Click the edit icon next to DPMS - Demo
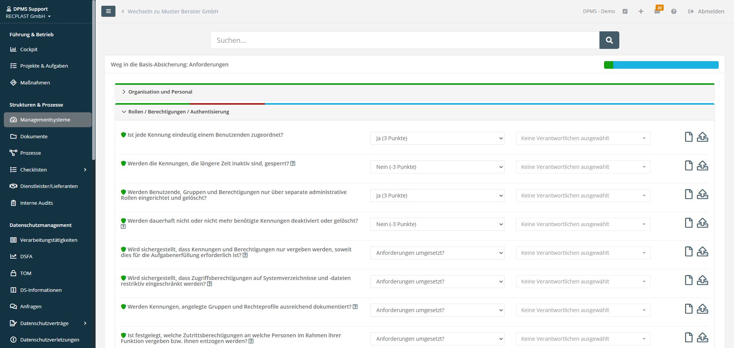 [625, 11]
